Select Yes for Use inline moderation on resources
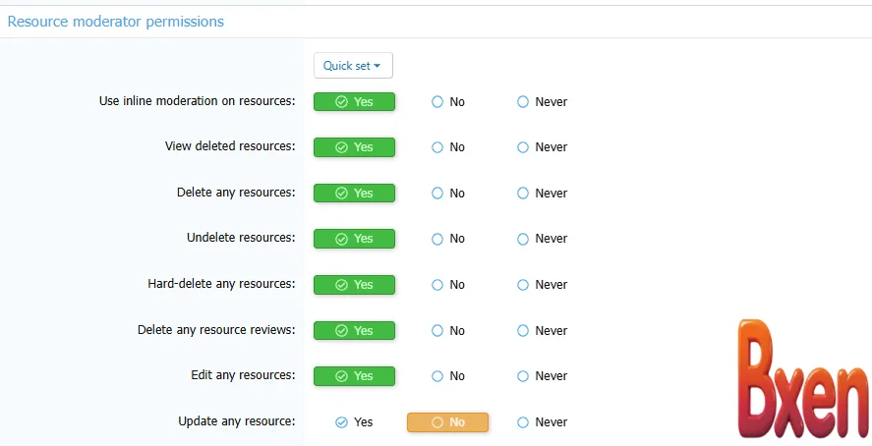This screenshot has height=446, width=872. coord(354,102)
